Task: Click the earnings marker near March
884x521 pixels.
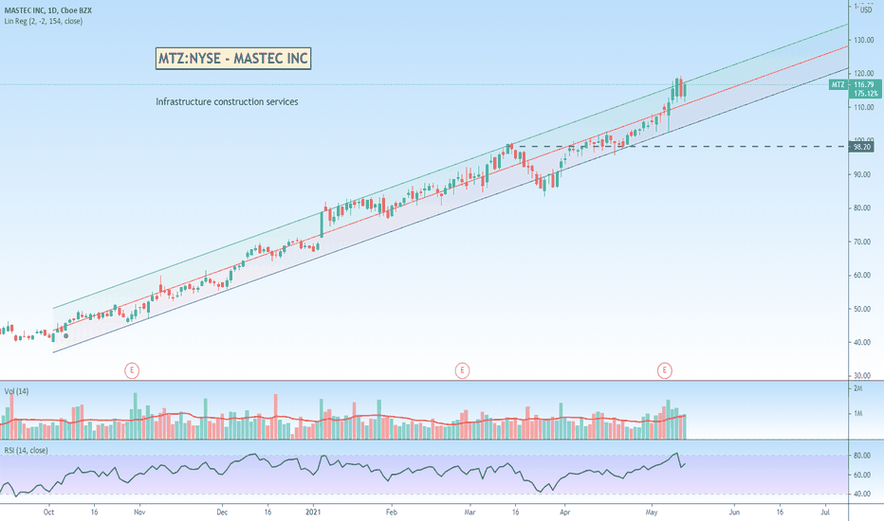Action: 462,370
